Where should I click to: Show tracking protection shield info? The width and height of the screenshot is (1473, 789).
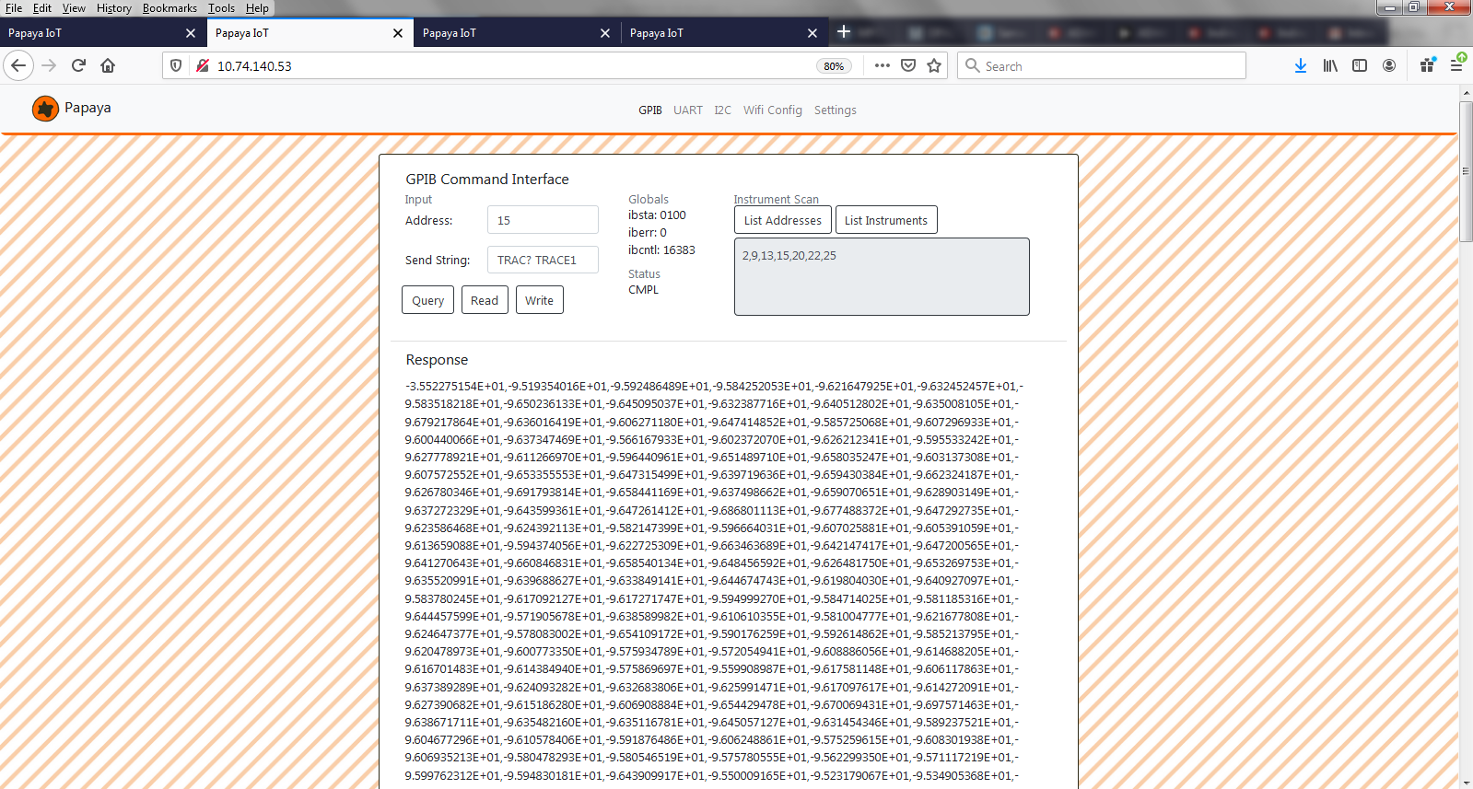pos(176,65)
